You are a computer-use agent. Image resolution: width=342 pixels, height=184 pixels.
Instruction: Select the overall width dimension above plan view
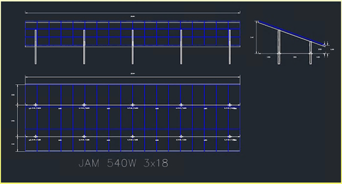[x=132, y=76]
